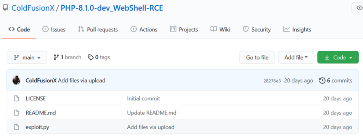Screen dimensions: 363x138
Task: View the 1 branch link
Action: tap(67, 57)
